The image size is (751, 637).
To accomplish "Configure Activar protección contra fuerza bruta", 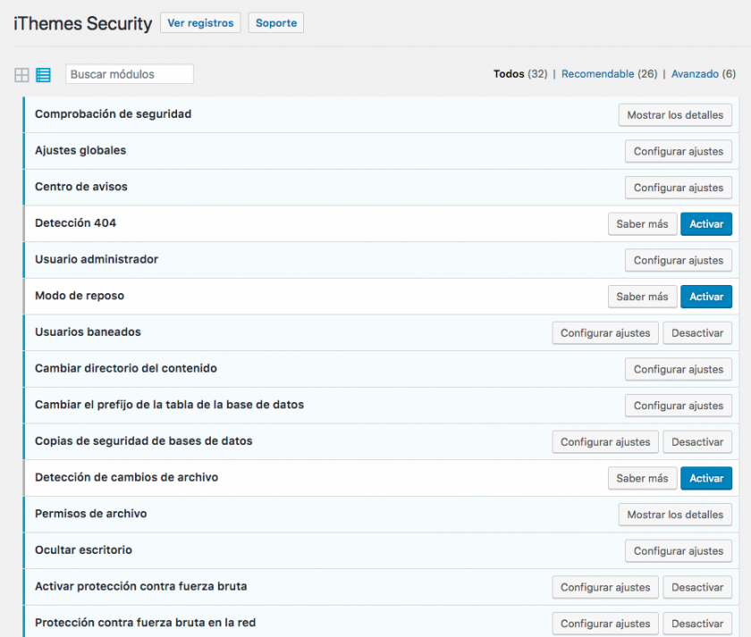I will pyautogui.click(x=605, y=587).
